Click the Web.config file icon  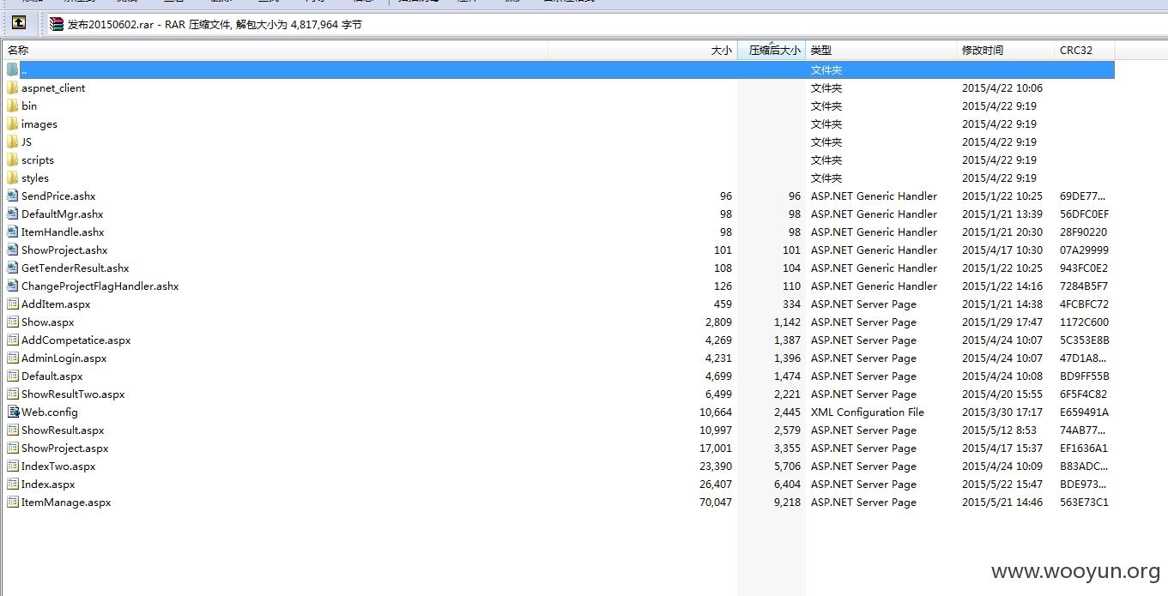tap(12, 412)
